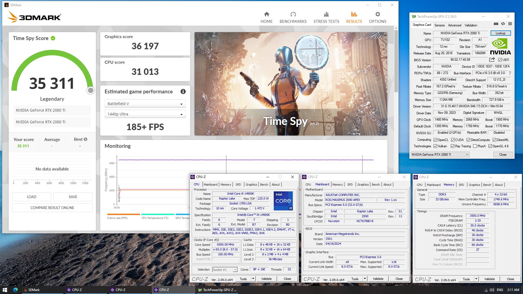The width and height of the screenshot is (523, 294).
Task: Click the info icon next to Best score
Action: point(86,139)
